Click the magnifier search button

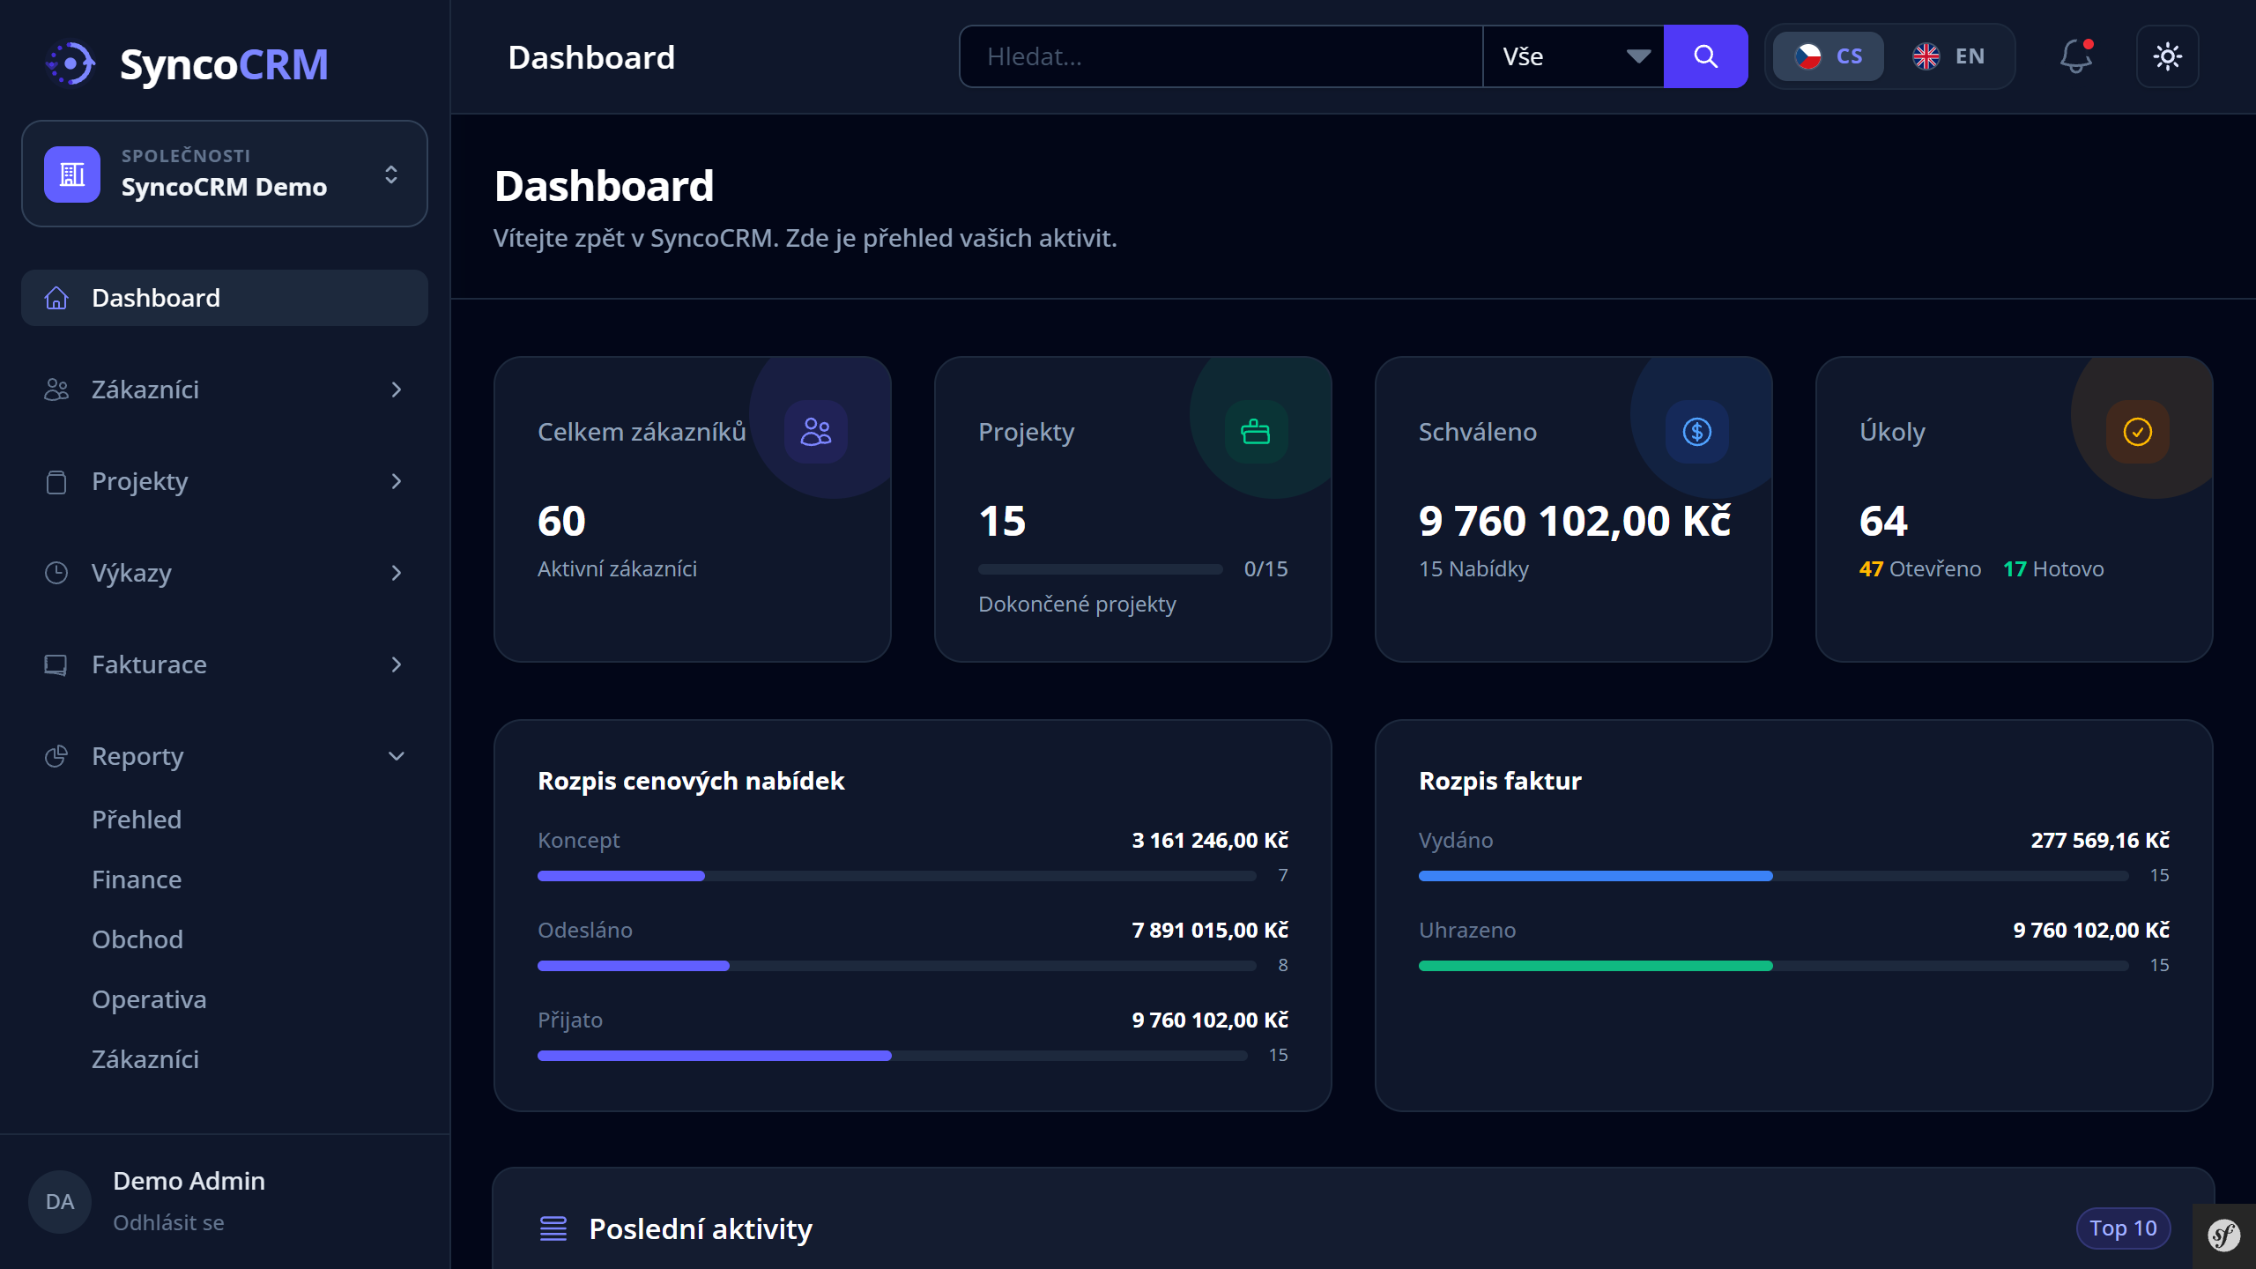pos(1705,57)
